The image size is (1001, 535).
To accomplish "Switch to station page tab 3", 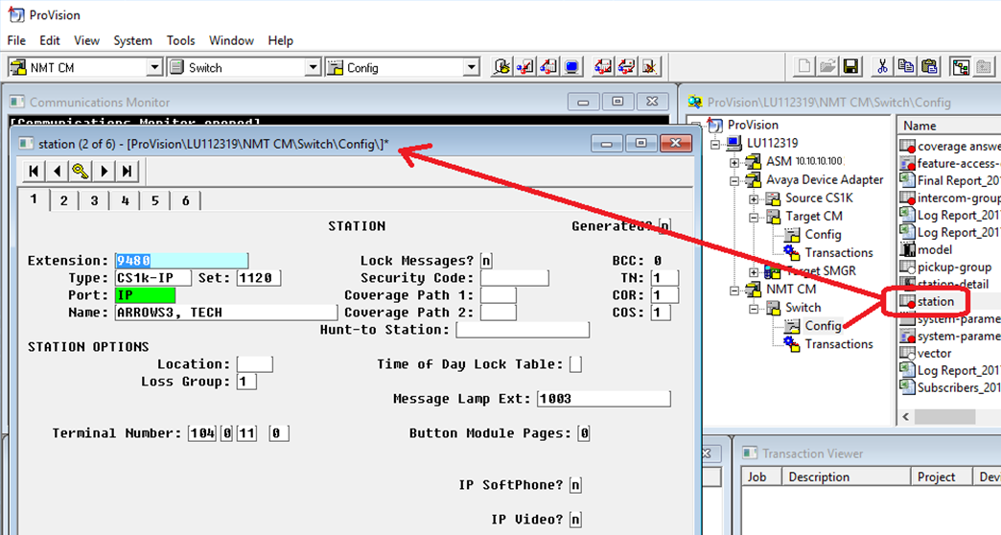I will click(95, 200).
